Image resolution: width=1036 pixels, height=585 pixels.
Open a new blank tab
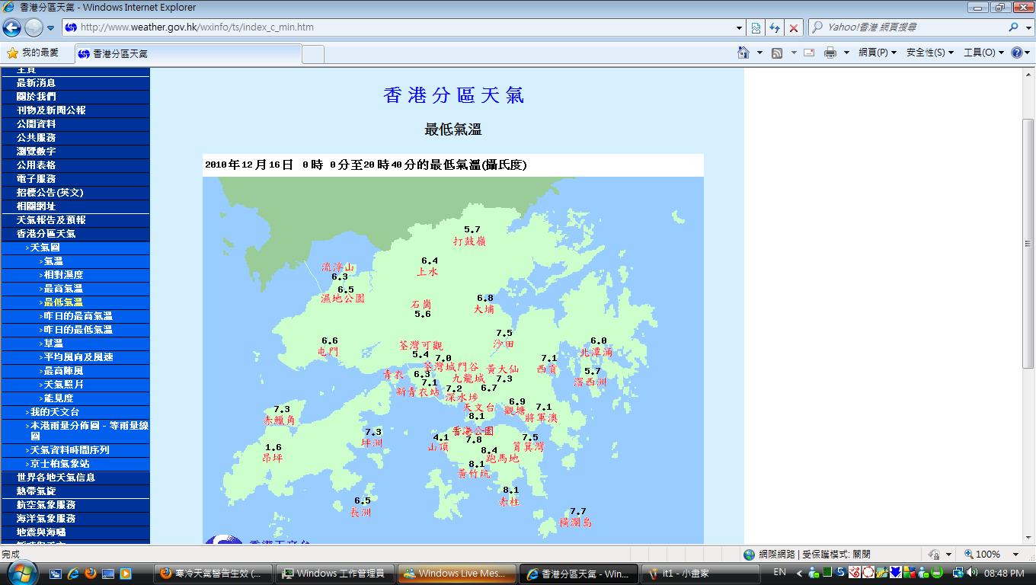[x=314, y=54]
